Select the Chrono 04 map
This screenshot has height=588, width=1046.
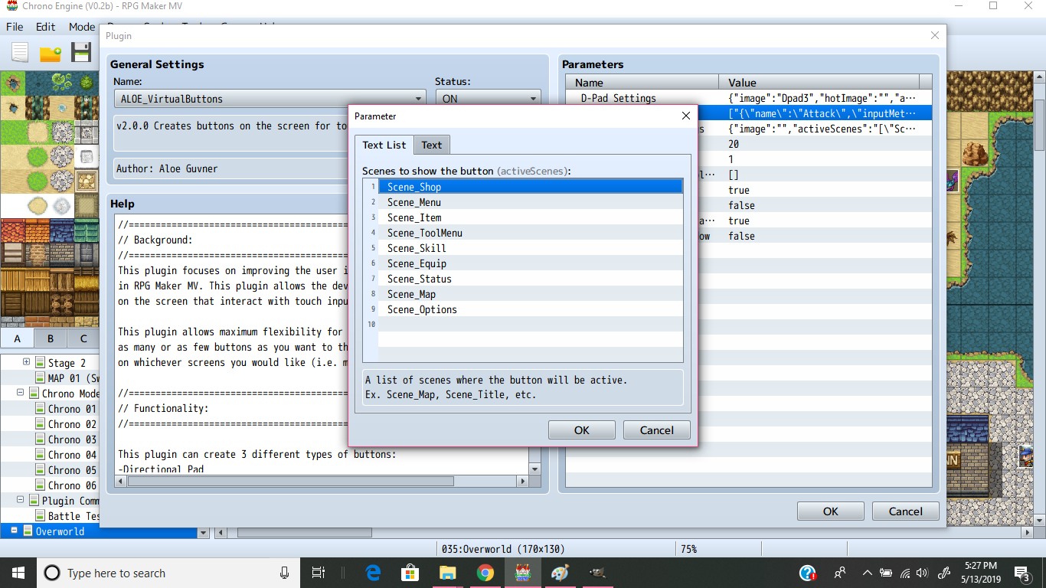72,455
